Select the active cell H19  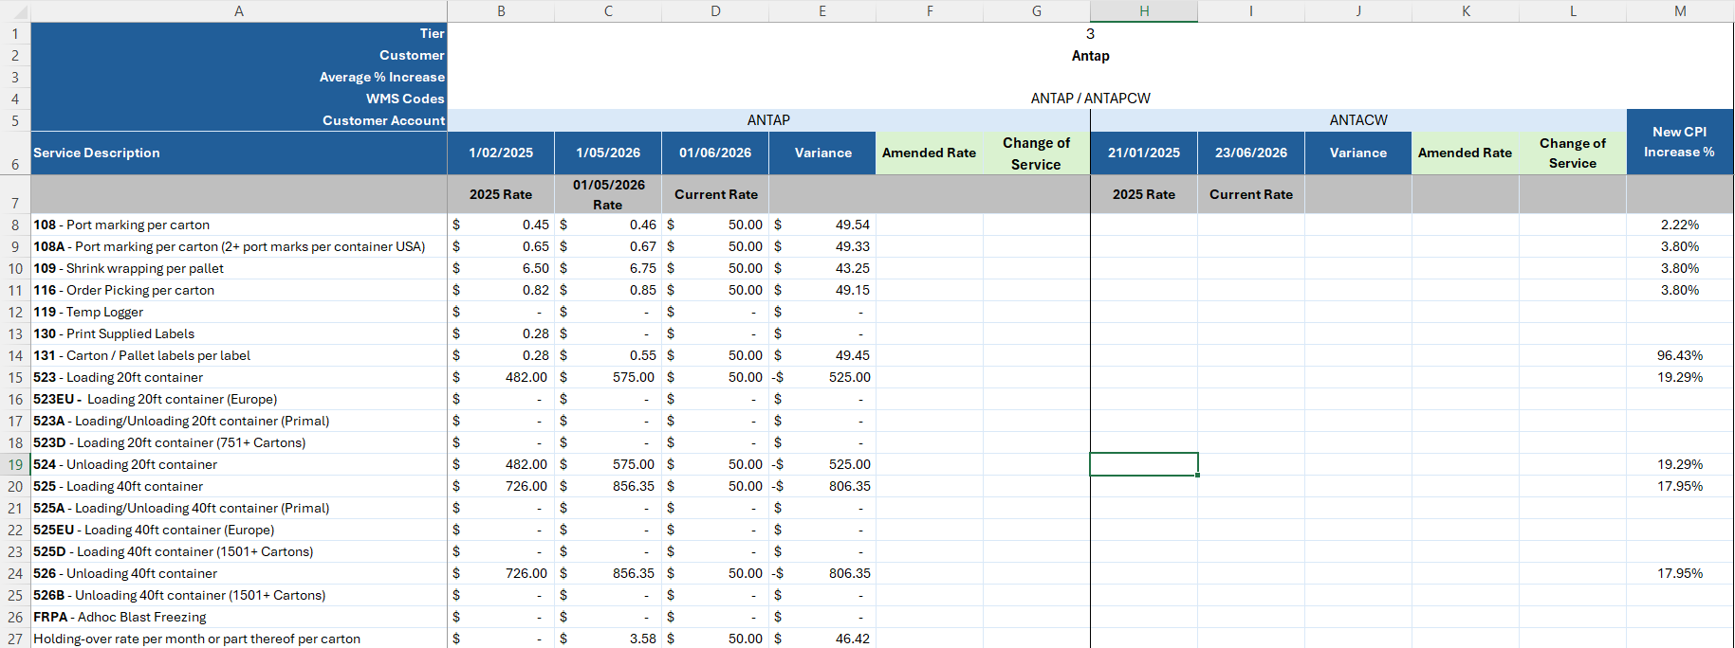(x=1144, y=464)
